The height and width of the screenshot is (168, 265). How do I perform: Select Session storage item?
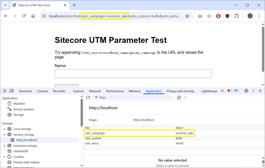coord(24,135)
